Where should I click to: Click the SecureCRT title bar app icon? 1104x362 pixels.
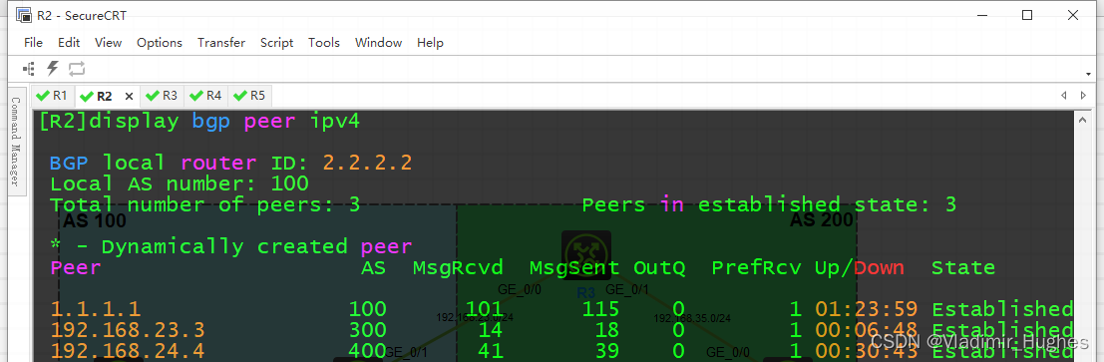pyautogui.click(x=23, y=15)
